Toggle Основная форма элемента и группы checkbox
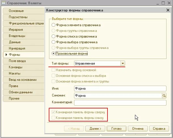The height and width of the screenshot is (138, 173). 53,81
